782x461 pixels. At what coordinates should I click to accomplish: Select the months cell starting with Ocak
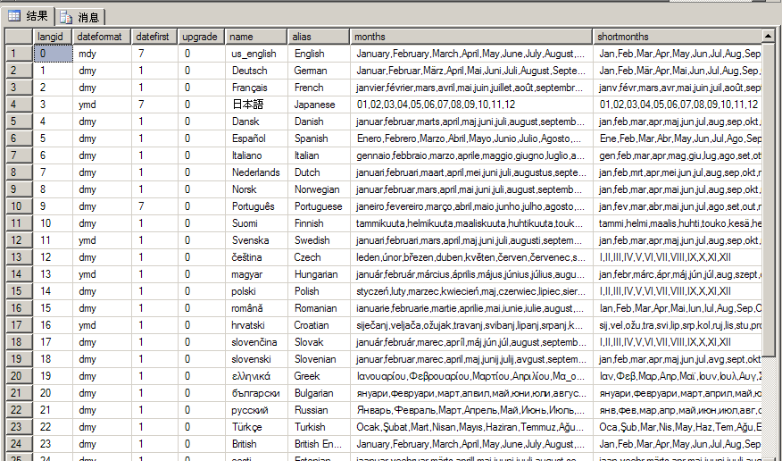pyautogui.click(x=470, y=426)
